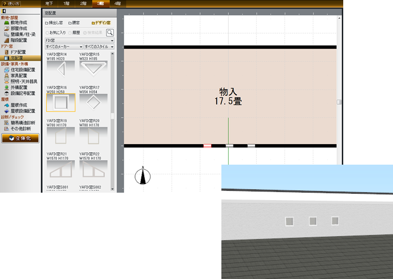
Task: Switch to the 3階 floor tab
Action: pyautogui.click(x=101, y=3)
